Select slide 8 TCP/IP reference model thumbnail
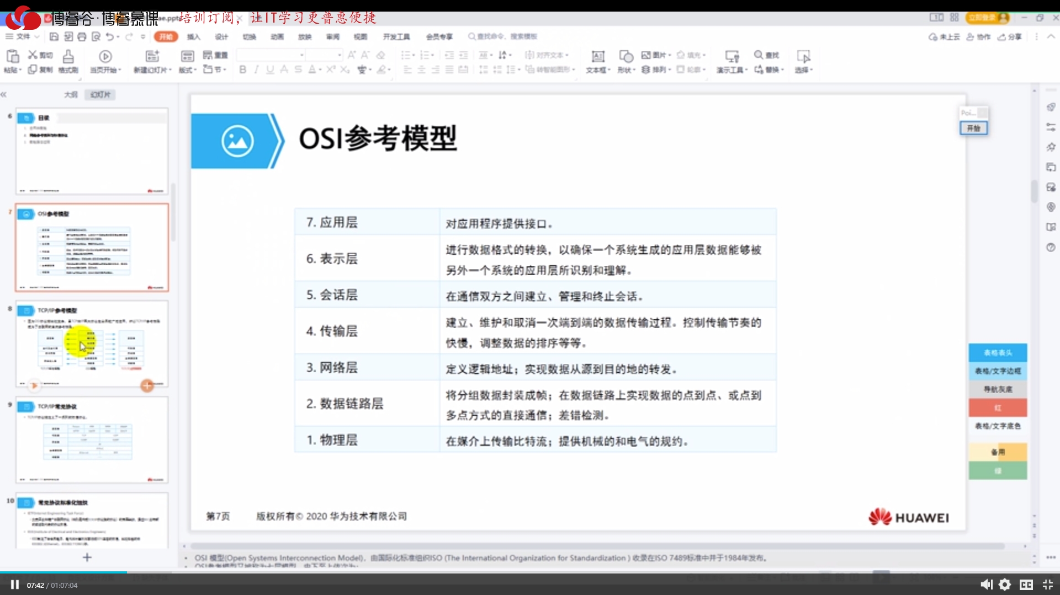 pos(92,344)
